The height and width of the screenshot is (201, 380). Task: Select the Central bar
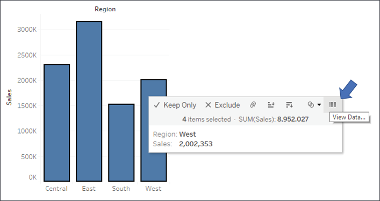pos(57,123)
